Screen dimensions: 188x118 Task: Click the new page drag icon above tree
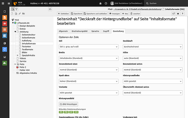pyautogui.click(x=13, y=9)
